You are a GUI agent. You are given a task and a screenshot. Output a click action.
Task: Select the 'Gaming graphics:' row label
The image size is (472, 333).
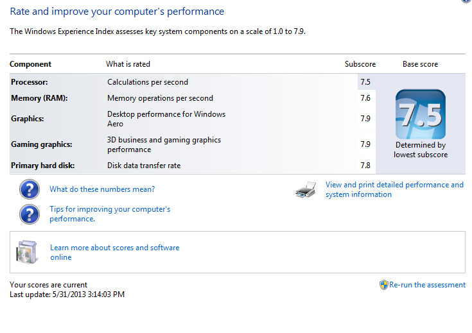[x=42, y=144]
